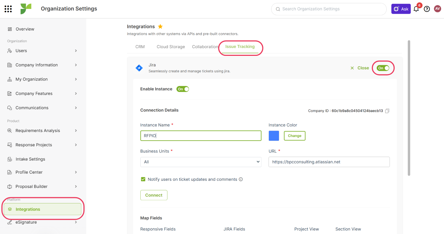The width and height of the screenshot is (444, 234).
Task: Open the help question mark icon
Action: coord(427,9)
